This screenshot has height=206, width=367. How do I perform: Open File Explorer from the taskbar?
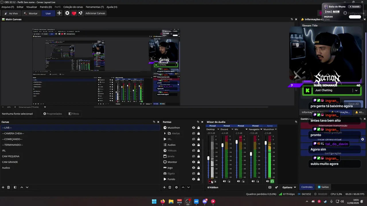171,201
